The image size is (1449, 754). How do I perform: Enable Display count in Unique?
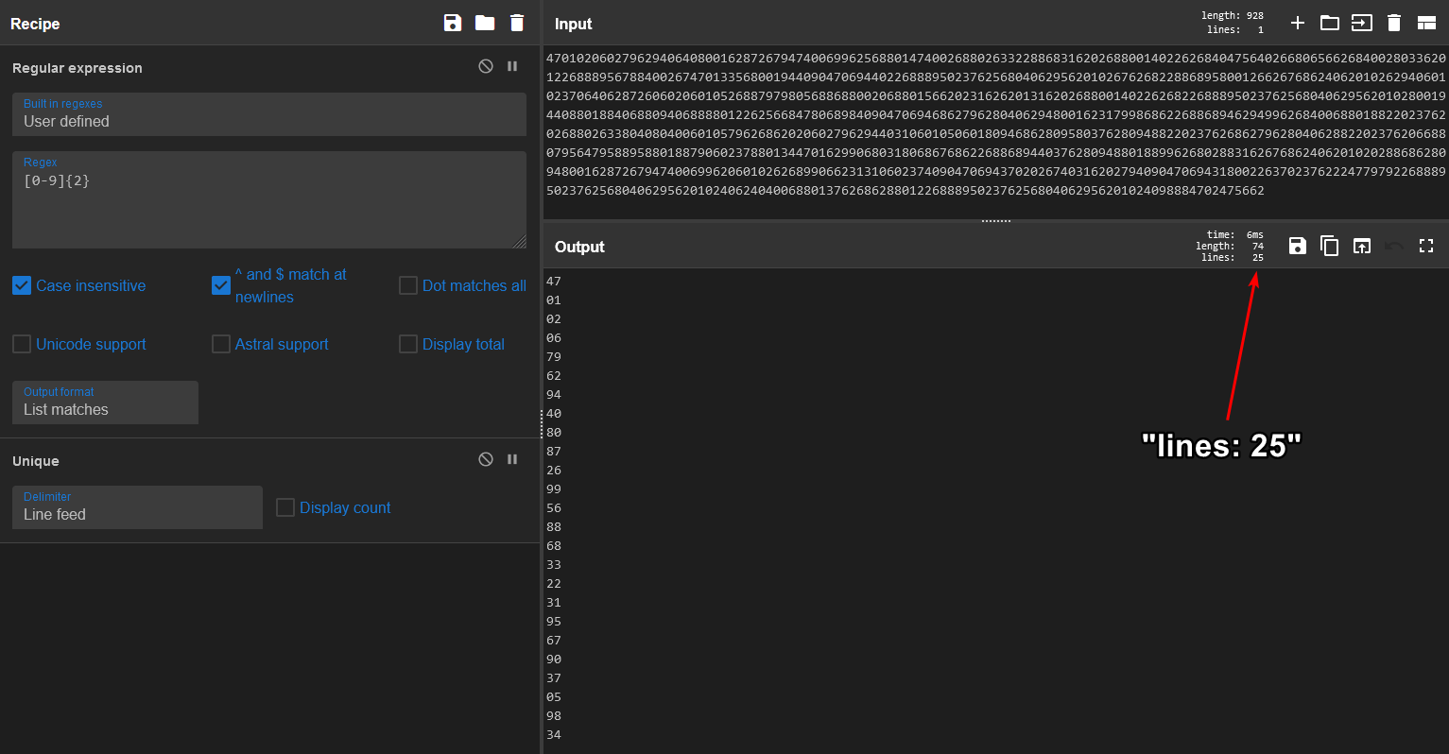(285, 507)
